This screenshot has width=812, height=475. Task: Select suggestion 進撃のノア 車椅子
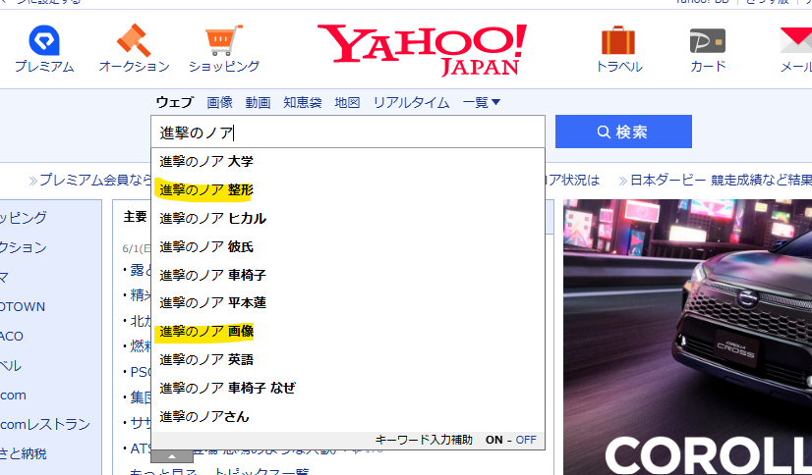tap(348, 275)
